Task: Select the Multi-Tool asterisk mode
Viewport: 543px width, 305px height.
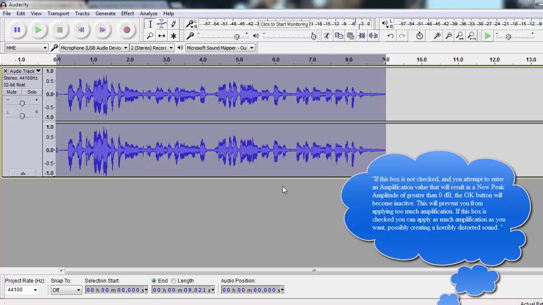Action: [x=173, y=36]
